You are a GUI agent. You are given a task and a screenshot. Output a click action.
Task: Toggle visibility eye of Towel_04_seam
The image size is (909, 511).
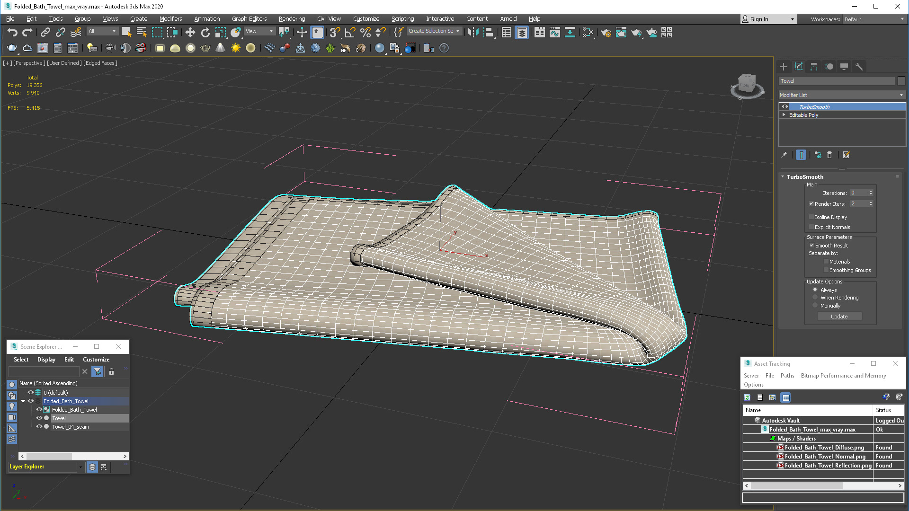click(x=39, y=426)
